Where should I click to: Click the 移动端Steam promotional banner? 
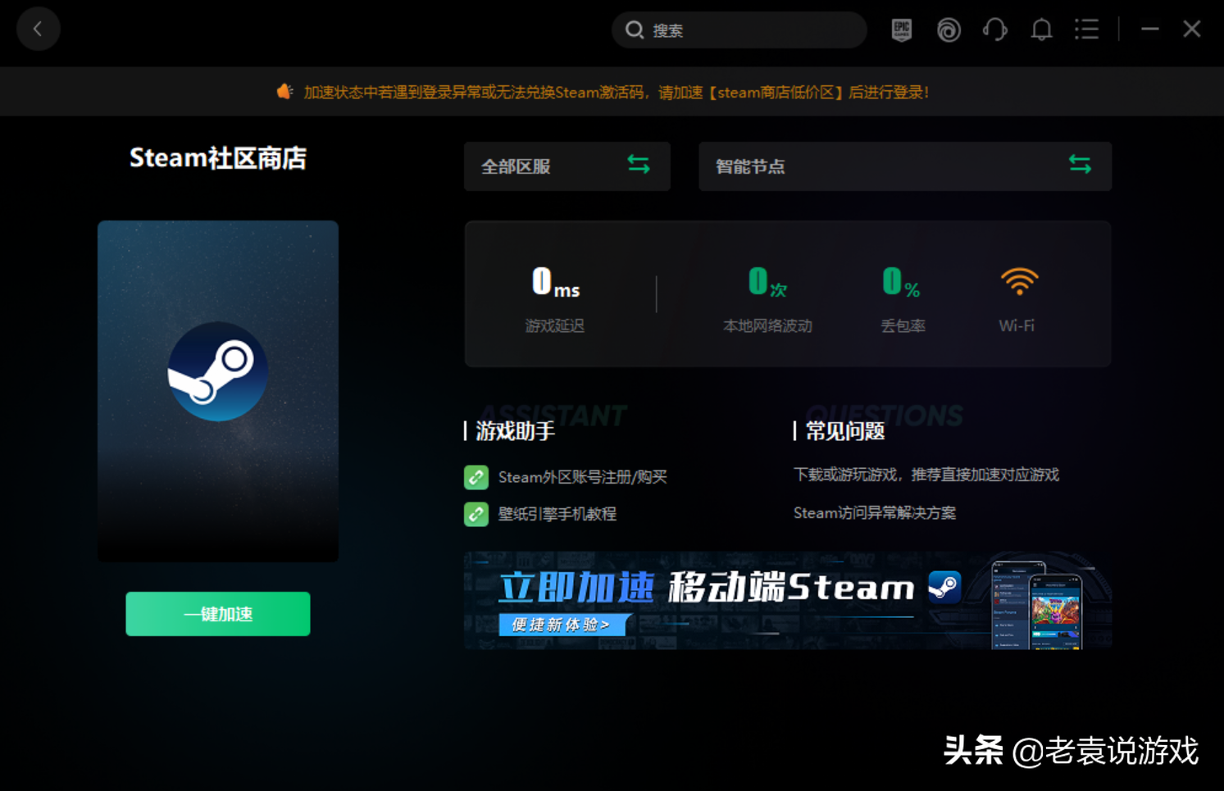(x=788, y=600)
